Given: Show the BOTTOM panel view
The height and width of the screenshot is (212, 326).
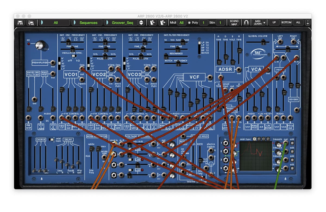Looking at the screenshot, I should [x=286, y=23].
